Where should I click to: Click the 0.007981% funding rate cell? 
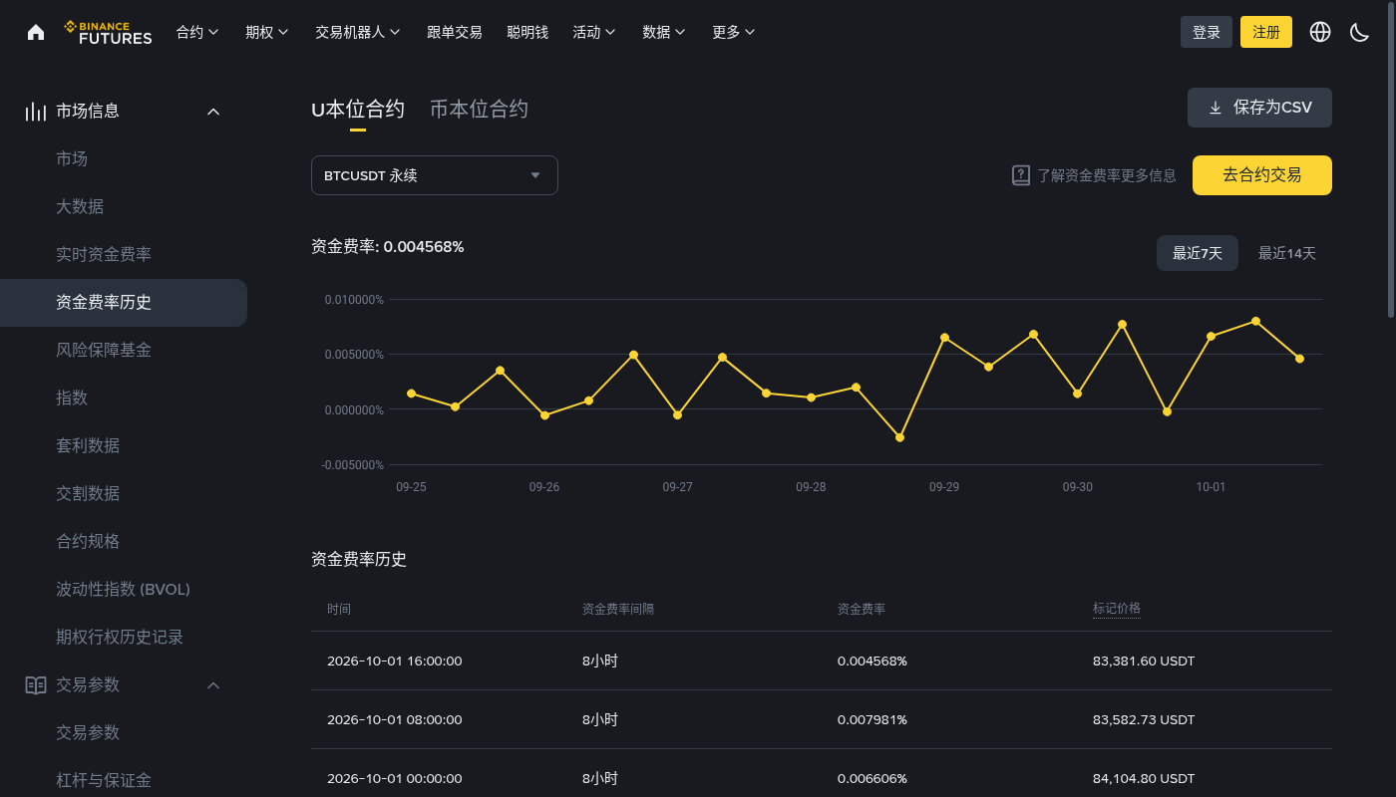(872, 719)
